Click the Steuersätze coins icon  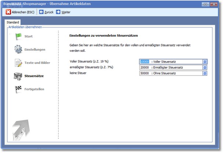coord(18,76)
